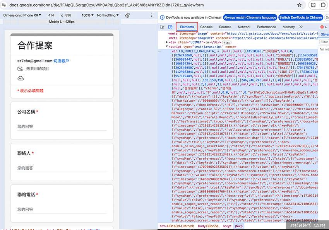Toggle the device toolbar icon
The height and width of the screenshot is (230, 329).
click(170, 27)
